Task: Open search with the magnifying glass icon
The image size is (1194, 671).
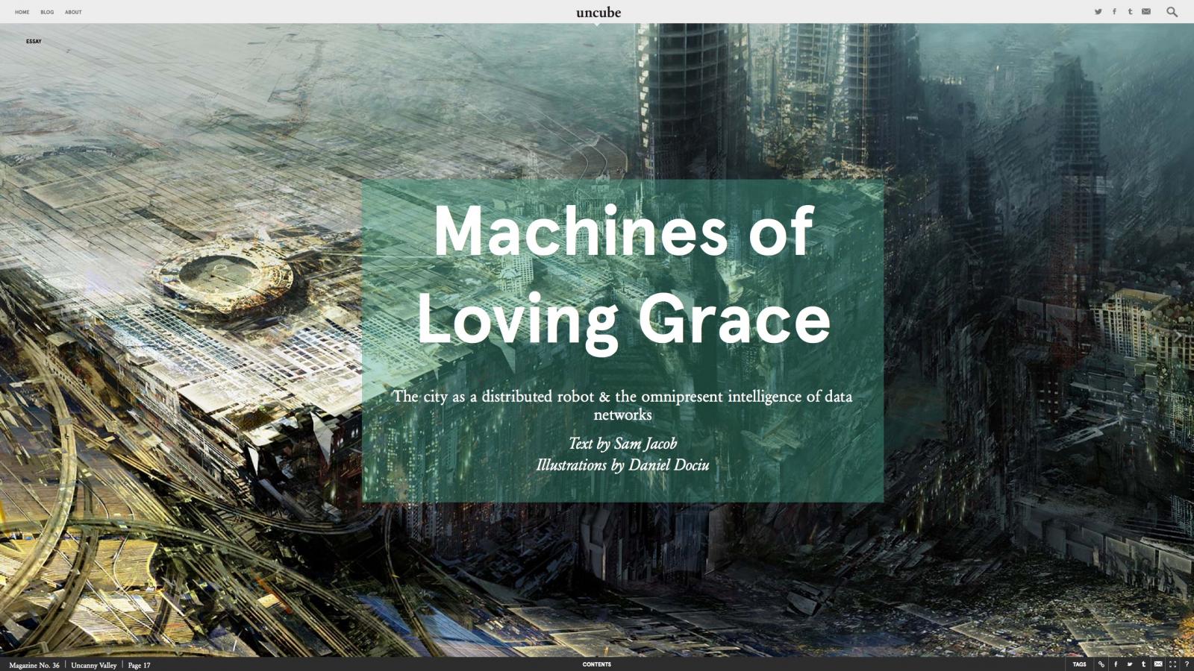Action: (1172, 11)
